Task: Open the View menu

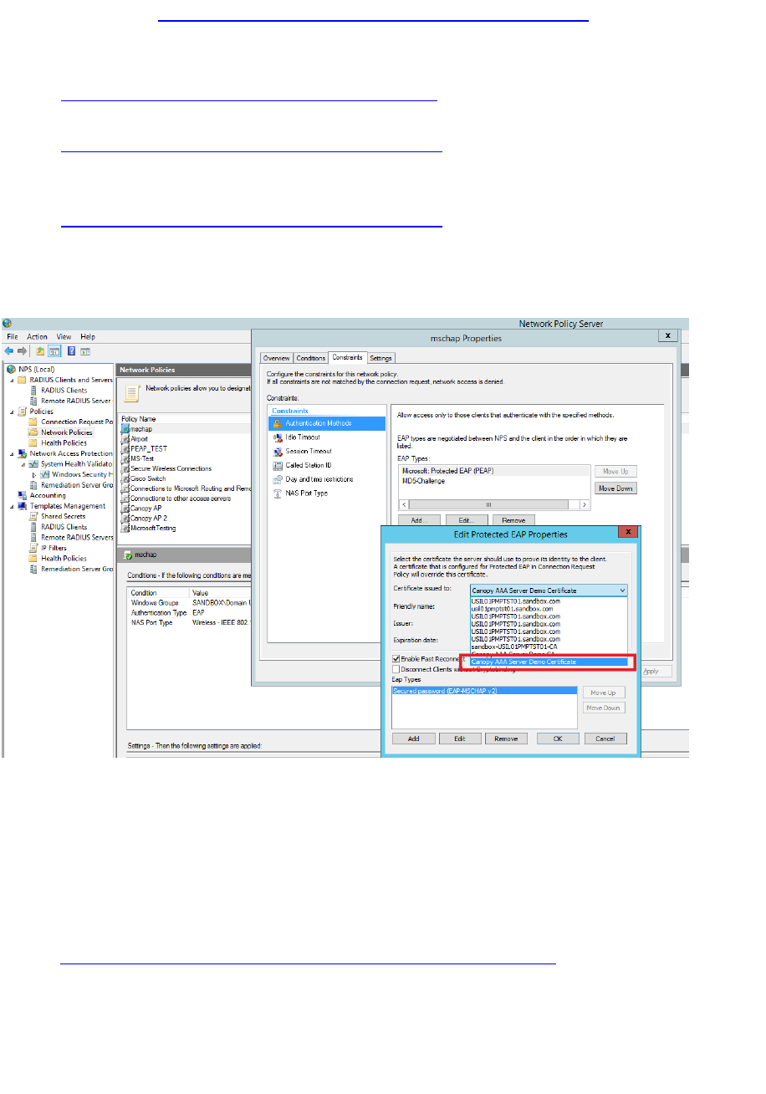Action: pos(64,336)
